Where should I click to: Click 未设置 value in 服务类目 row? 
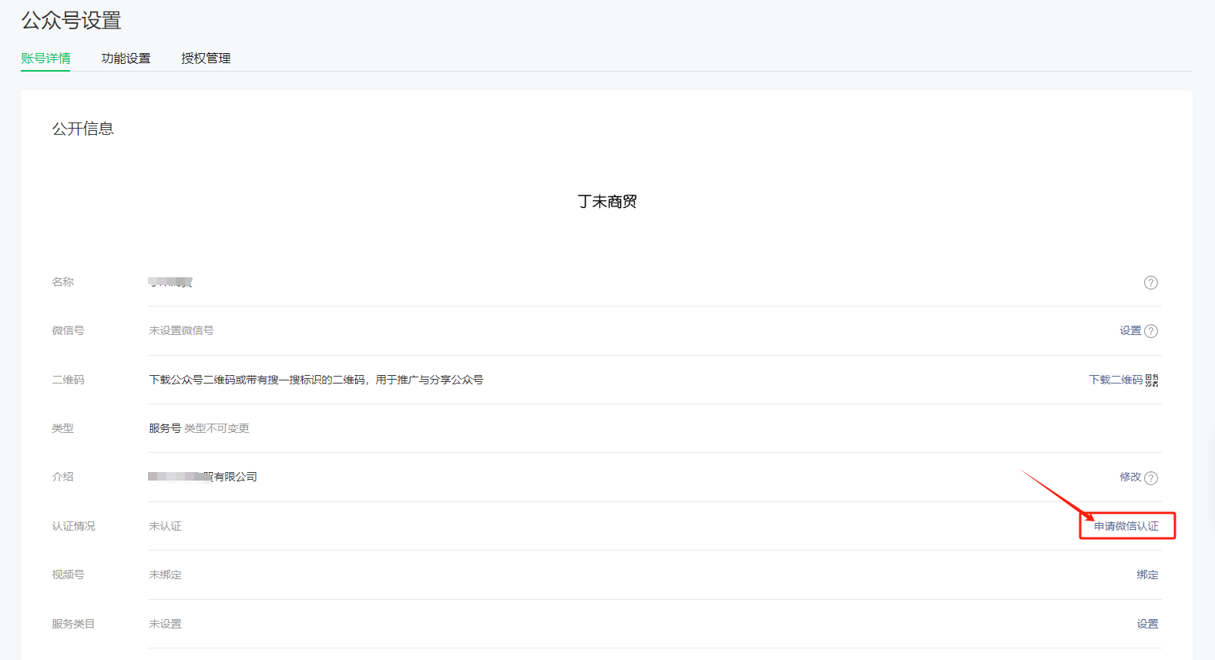coord(165,624)
